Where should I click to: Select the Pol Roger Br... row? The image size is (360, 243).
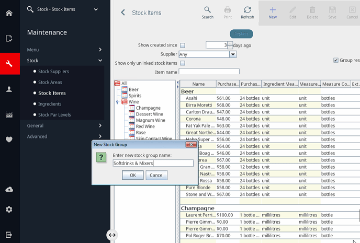click(x=270, y=236)
